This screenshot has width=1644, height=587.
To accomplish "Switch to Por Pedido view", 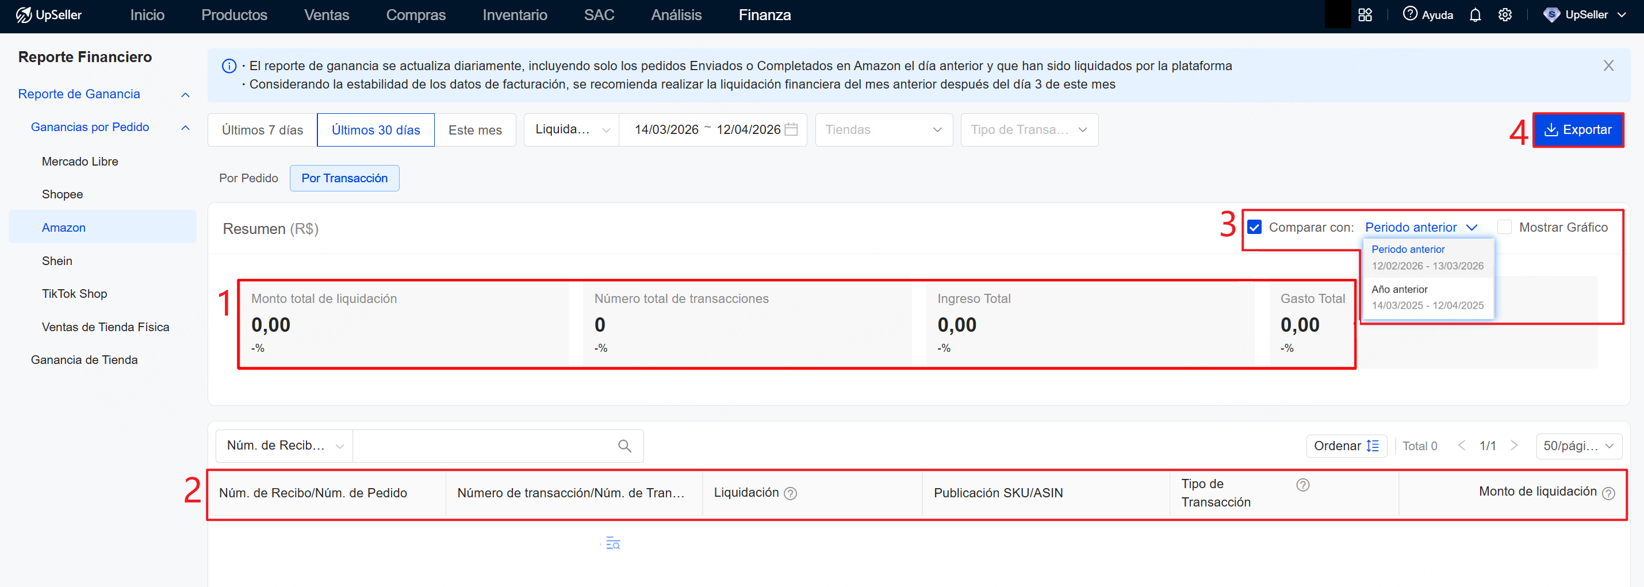I will coord(248,178).
